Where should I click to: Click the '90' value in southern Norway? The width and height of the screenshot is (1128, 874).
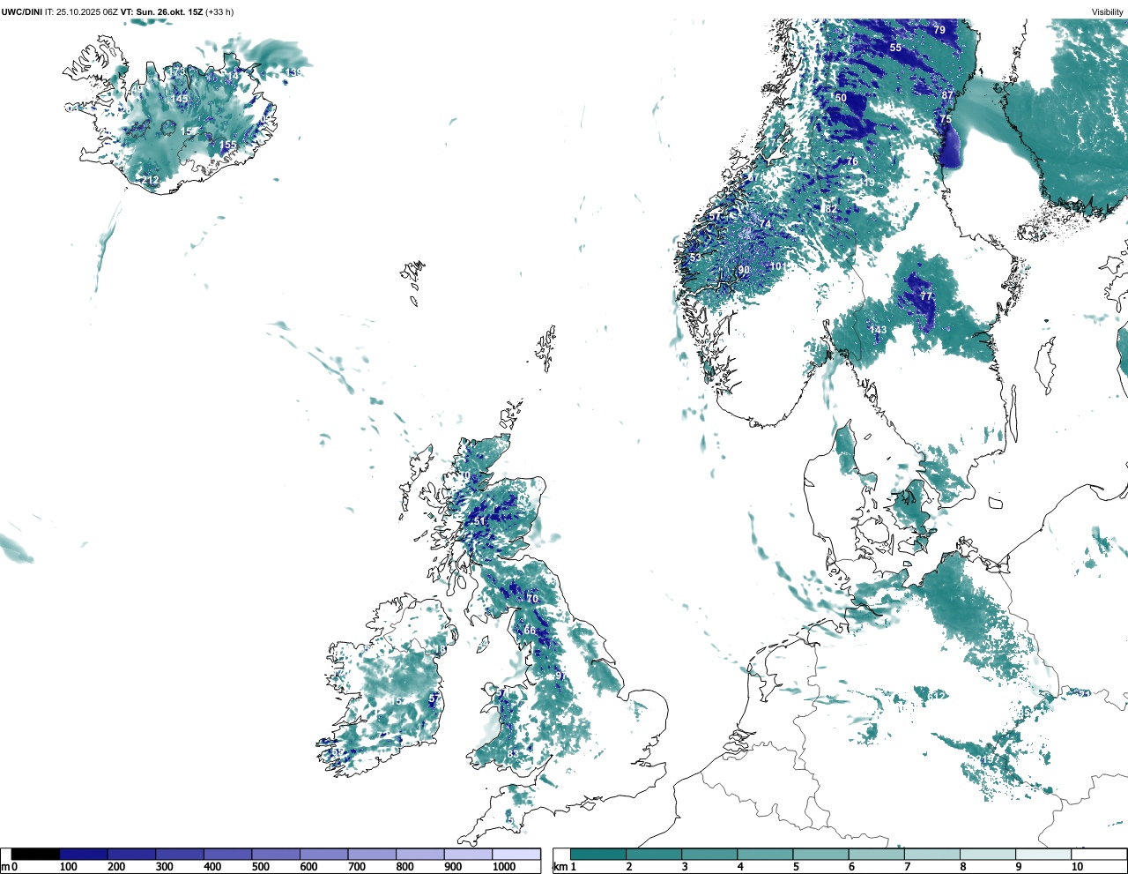(744, 271)
